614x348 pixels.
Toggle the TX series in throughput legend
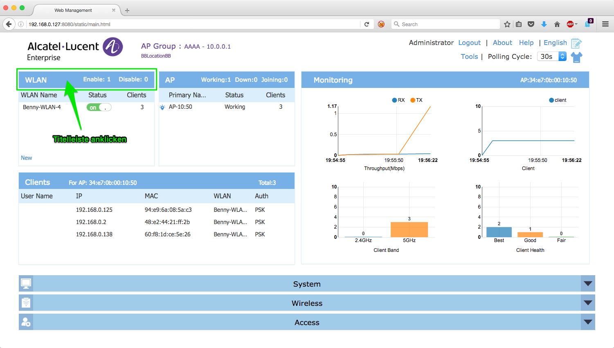[416, 100]
